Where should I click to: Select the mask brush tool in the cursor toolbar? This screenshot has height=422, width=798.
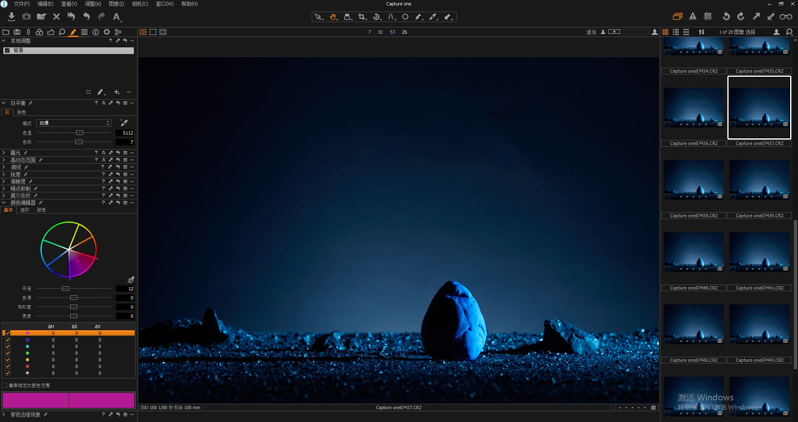(419, 17)
